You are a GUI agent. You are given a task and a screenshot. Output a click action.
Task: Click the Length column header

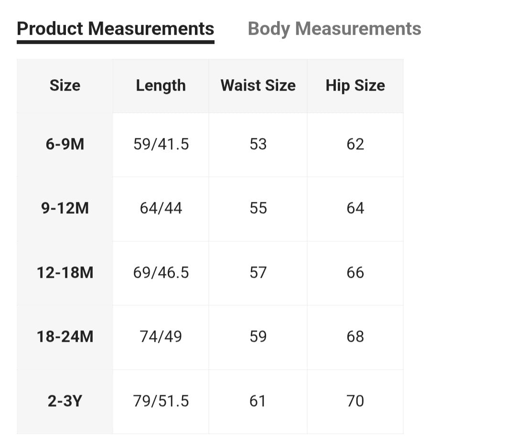click(161, 85)
